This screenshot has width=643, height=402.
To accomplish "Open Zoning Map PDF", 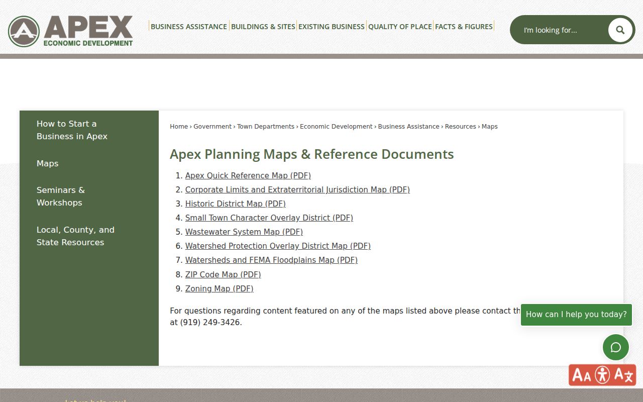I will point(220,288).
